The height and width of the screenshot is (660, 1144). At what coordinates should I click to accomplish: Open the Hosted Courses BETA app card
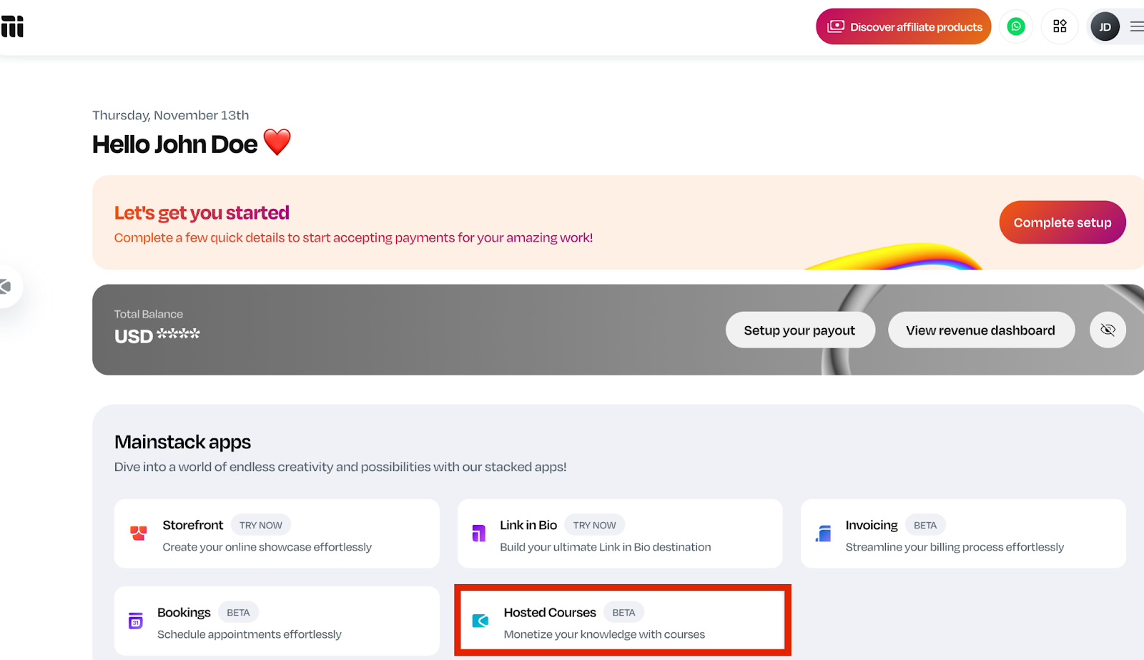tap(621, 620)
